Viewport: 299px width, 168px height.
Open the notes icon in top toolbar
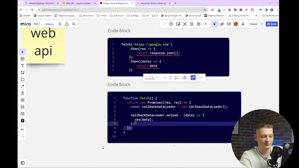pos(199,24)
